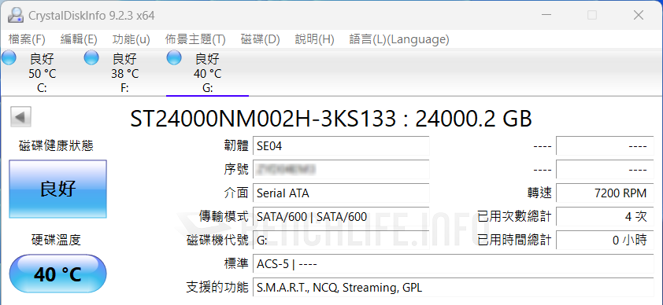Click the 標準 label

pos(236,264)
